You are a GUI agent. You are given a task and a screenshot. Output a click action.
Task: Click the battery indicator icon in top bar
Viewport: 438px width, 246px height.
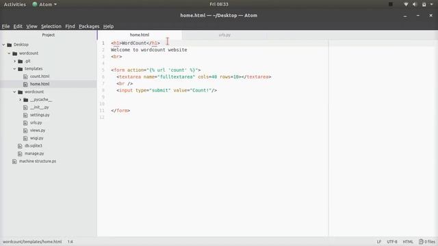(424, 5)
